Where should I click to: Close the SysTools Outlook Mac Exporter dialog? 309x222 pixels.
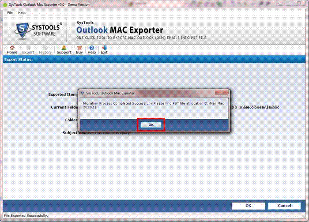point(222,92)
